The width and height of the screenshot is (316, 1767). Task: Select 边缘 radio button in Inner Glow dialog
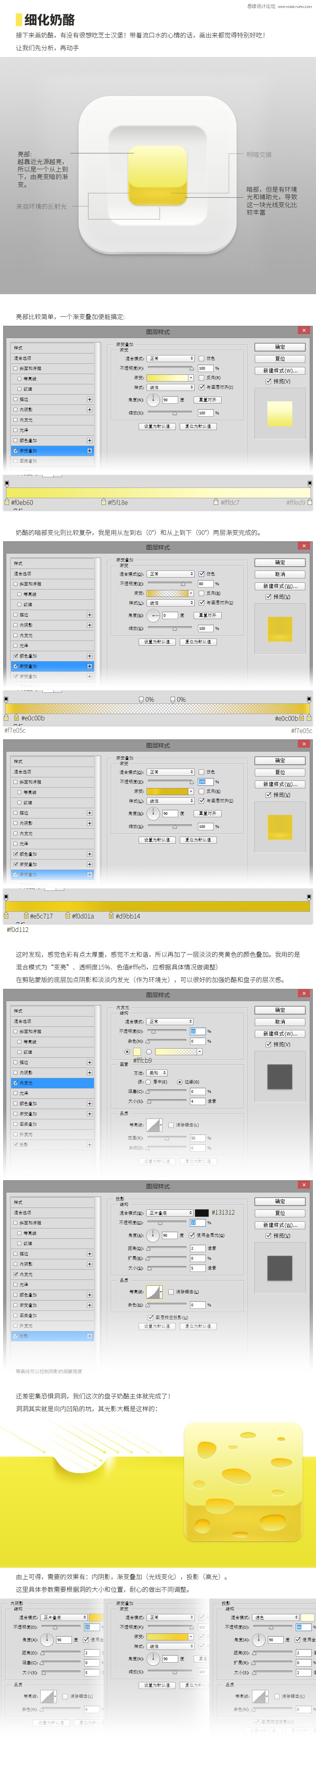pyautogui.click(x=179, y=1082)
